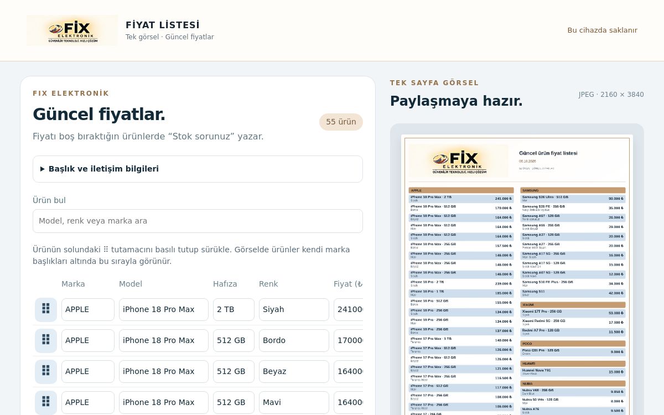
Task: Click JPEG · 2160 × 3840 label
Action: (x=611, y=95)
